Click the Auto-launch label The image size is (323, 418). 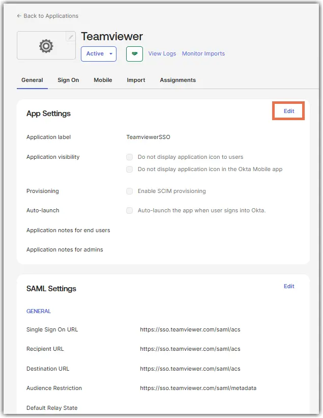point(43,211)
